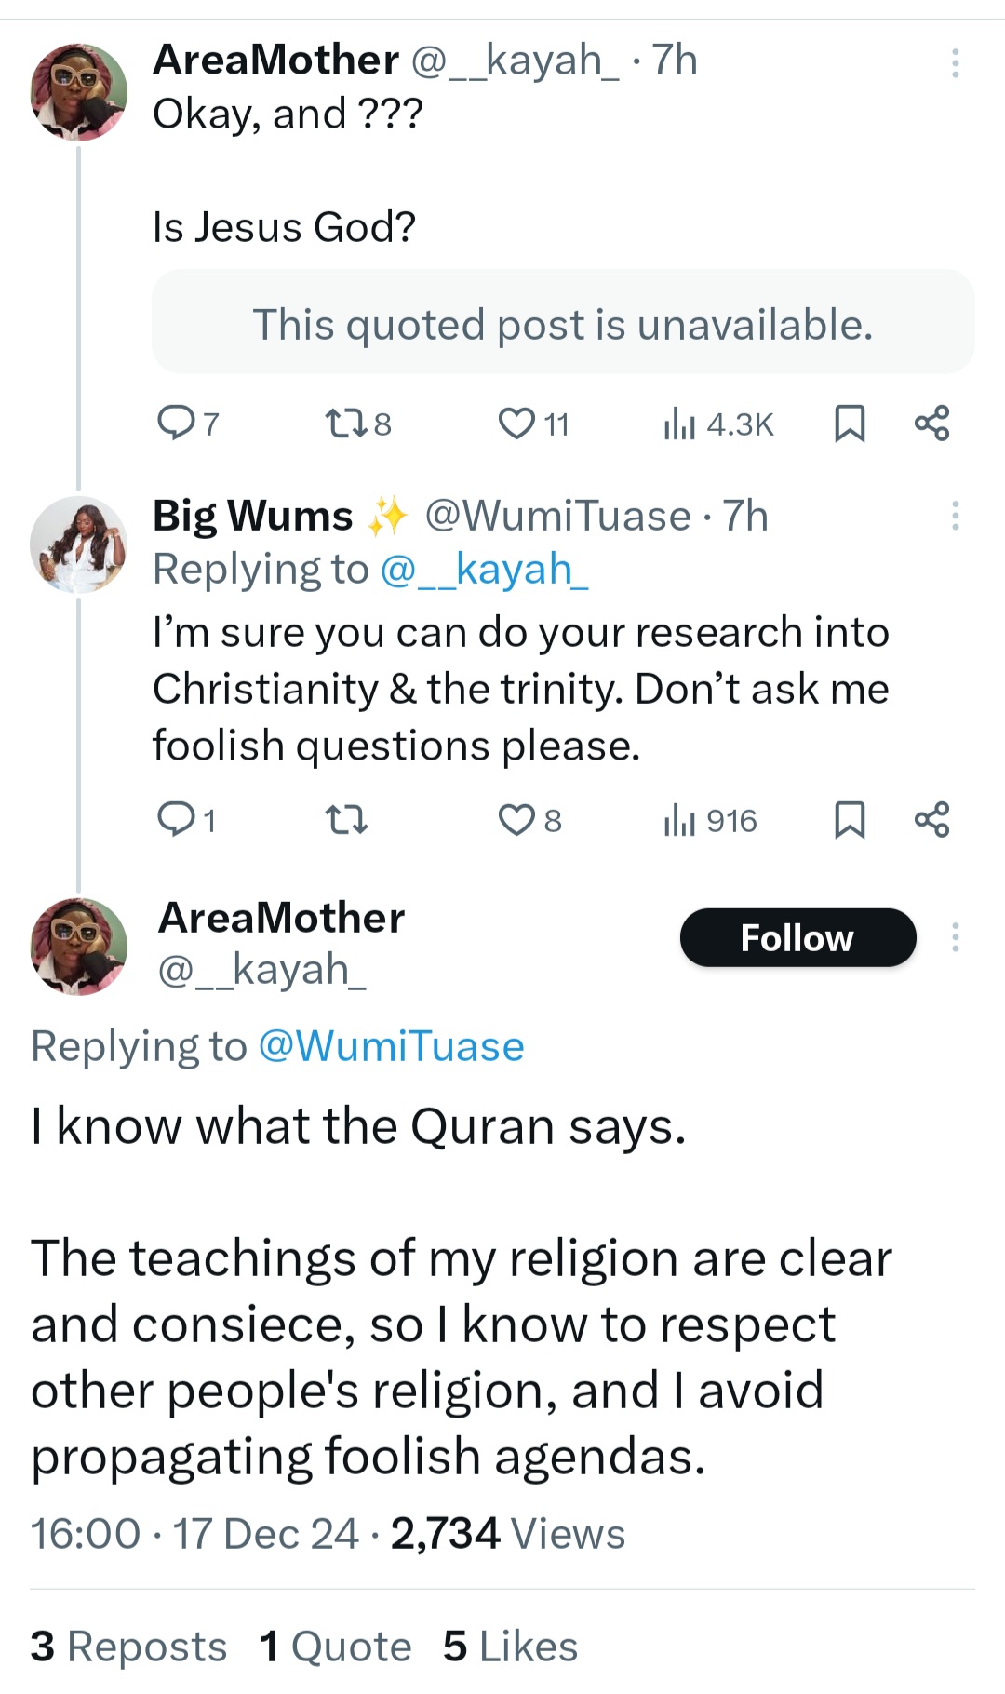View the 3 Reposts list
The height and width of the screenshot is (1694, 1005).
tap(128, 1647)
